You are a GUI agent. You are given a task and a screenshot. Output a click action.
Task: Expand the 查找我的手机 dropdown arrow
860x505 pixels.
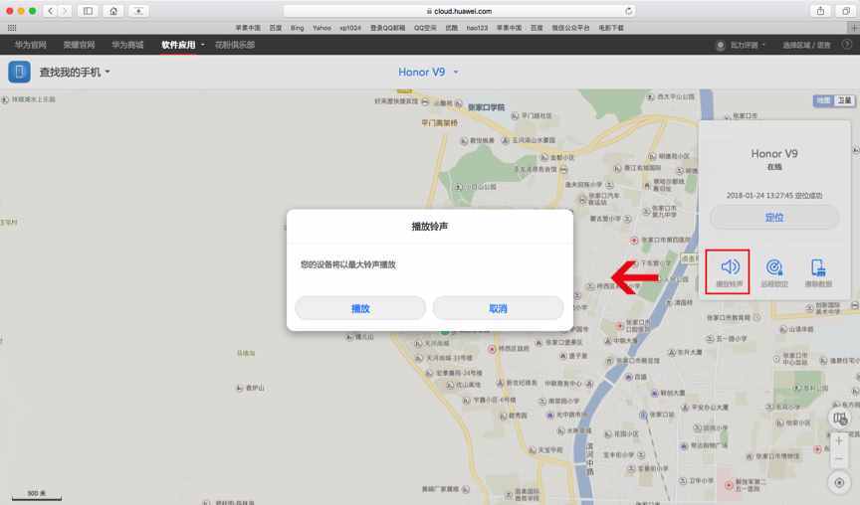(107, 72)
